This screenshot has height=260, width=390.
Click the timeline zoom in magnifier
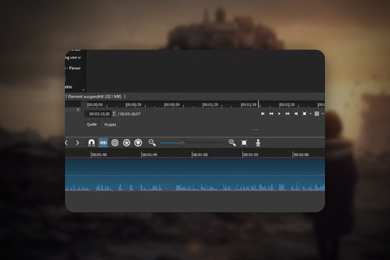tap(232, 142)
